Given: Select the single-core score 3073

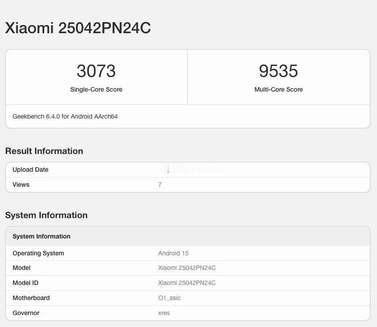Looking at the screenshot, I should point(96,71).
